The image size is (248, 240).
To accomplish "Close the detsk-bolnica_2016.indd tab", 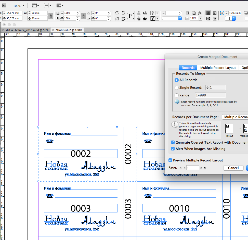I will (3, 30).
